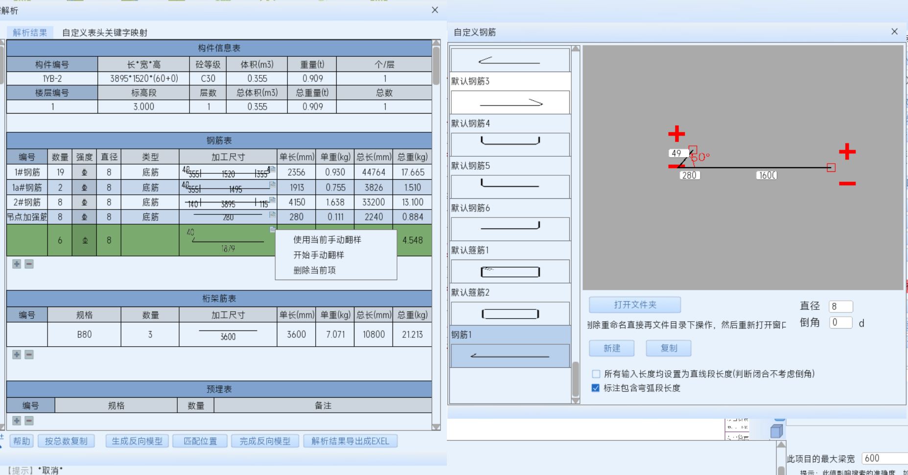Click the rebar list scrollbar down arrow
908x475 pixels.
(x=576, y=400)
